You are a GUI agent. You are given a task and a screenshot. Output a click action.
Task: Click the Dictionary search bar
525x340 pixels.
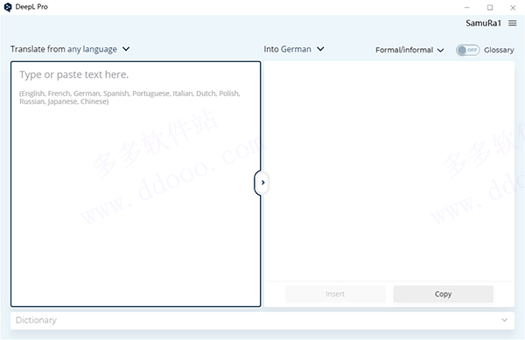click(x=262, y=320)
